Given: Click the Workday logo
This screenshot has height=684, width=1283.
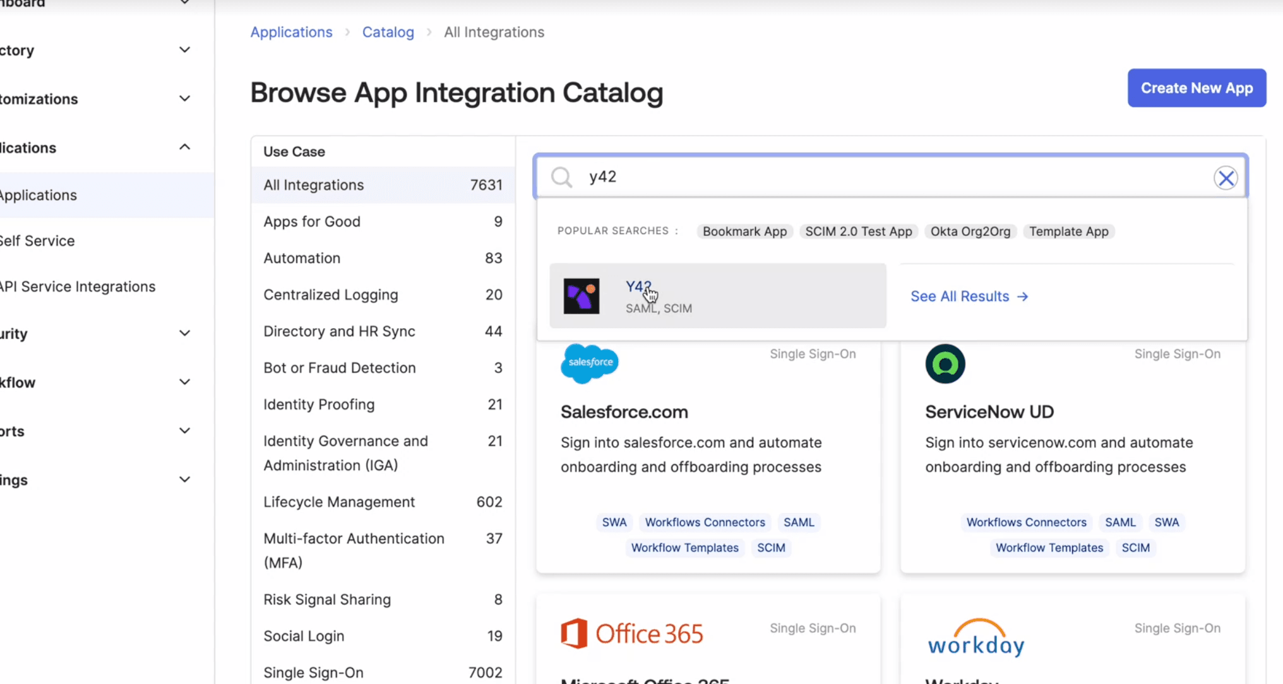Looking at the screenshot, I should click(976, 639).
